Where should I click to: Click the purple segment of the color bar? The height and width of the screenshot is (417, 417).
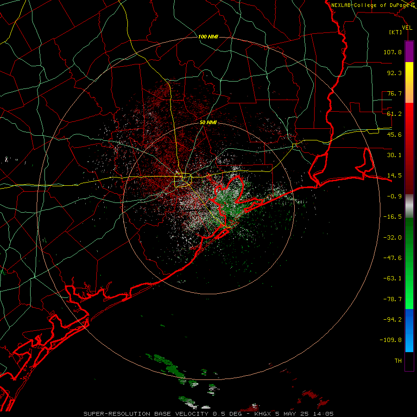click(x=409, y=51)
